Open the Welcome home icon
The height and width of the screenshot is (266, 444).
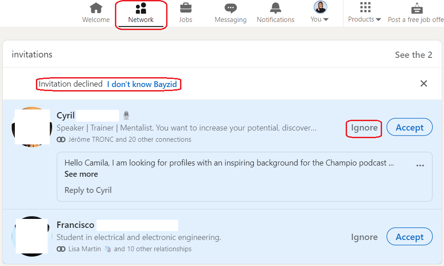coord(96,8)
